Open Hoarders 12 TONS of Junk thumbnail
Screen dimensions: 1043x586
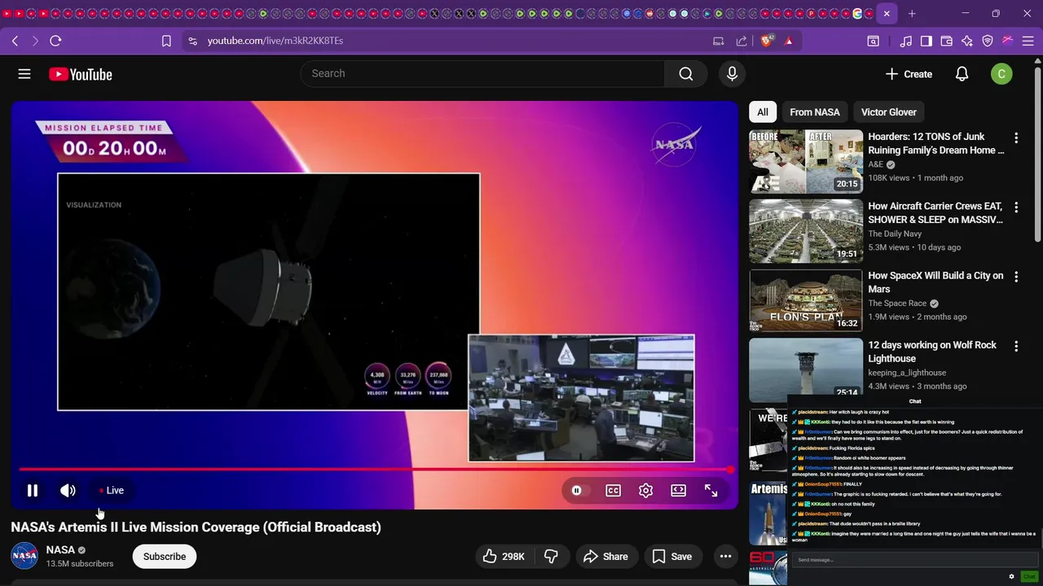click(806, 161)
